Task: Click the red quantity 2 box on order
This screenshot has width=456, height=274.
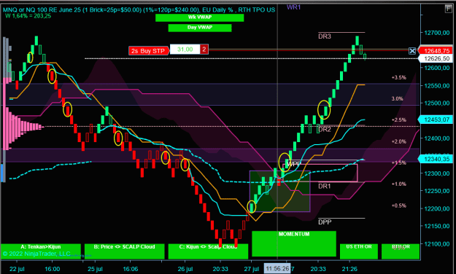Action: point(204,50)
